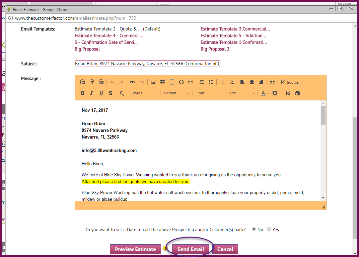Select the No callback radio button
Screen dimensions: 359x257
pyautogui.click(x=254, y=229)
